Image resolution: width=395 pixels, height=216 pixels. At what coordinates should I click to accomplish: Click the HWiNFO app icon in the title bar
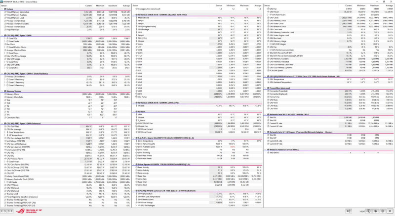(1, 1)
